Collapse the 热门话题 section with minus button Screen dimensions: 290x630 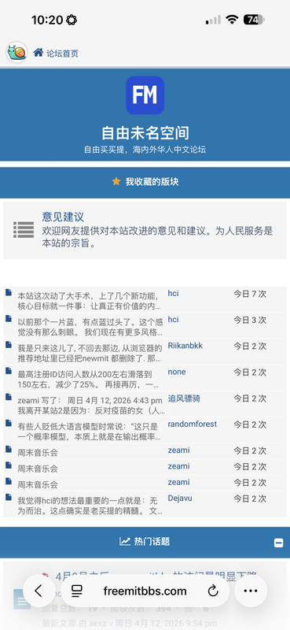click(x=278, y=543)
